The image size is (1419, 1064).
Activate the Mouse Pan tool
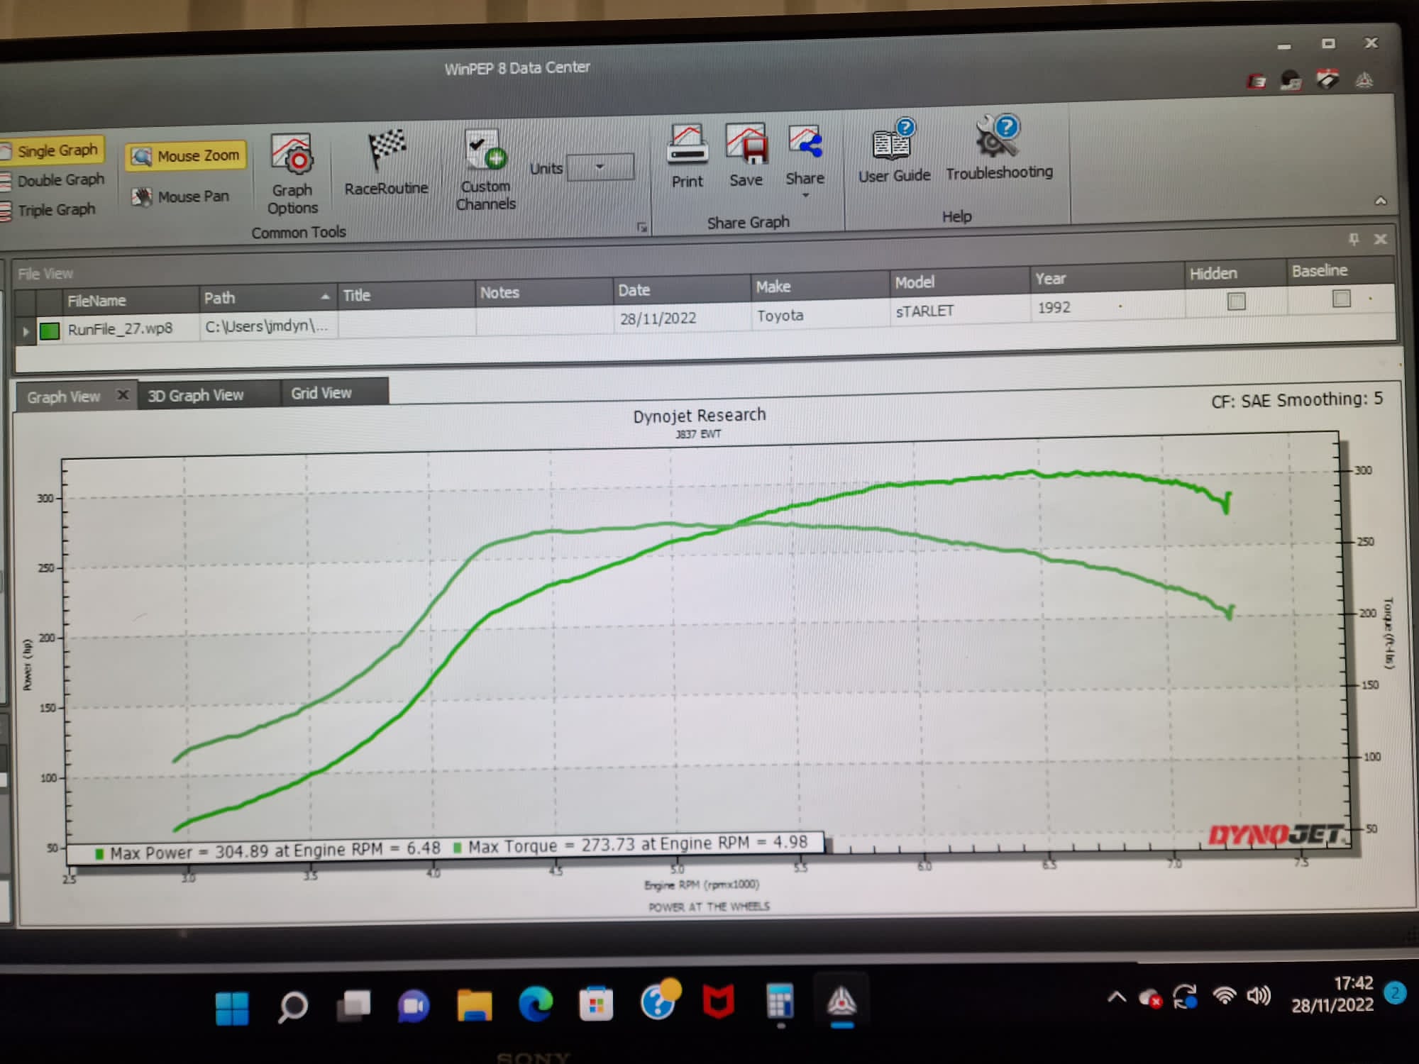pos(181,196)
